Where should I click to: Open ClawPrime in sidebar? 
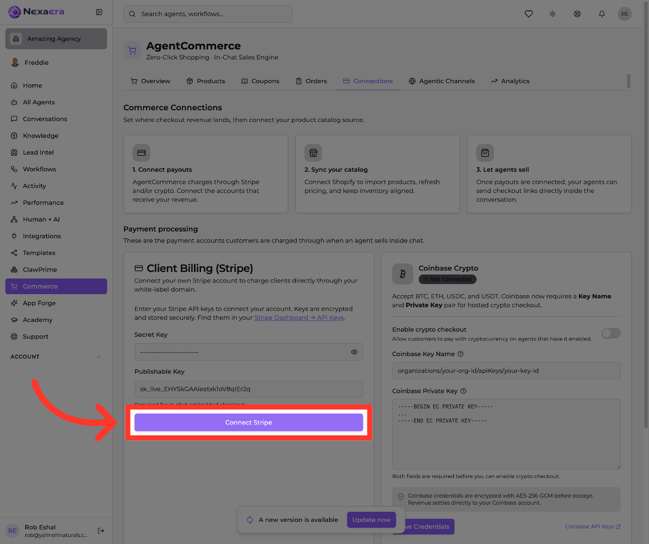(56, 269)
